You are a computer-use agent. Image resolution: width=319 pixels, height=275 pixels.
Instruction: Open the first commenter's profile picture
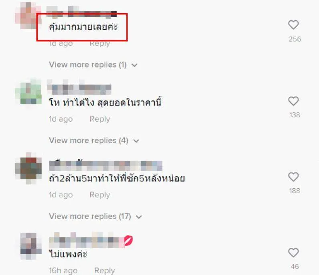[x=28, y=16]
